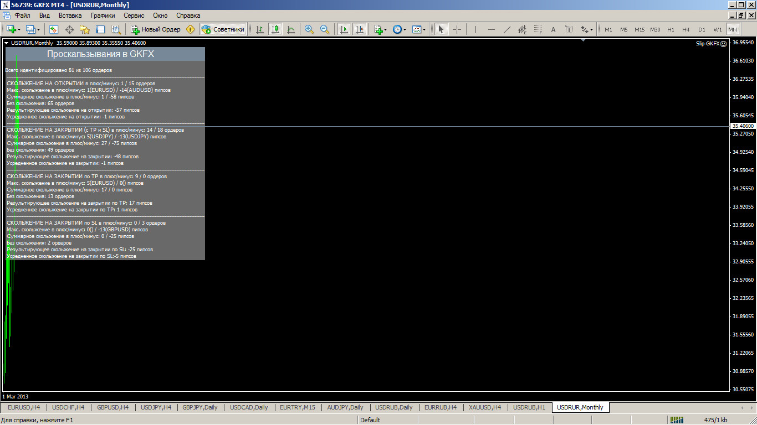757x425 pixels.
Task: Set timeframe to M30
Action: [x=655, y=29]
